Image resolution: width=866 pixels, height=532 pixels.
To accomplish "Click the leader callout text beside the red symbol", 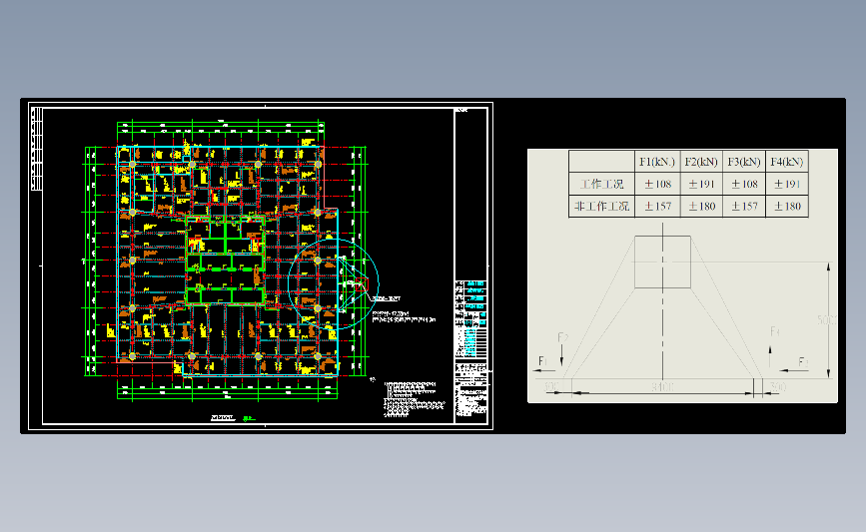I will [x=387, y=298].
